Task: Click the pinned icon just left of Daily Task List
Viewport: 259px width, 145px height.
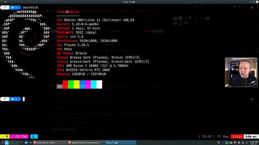Action: click(31, 143)
